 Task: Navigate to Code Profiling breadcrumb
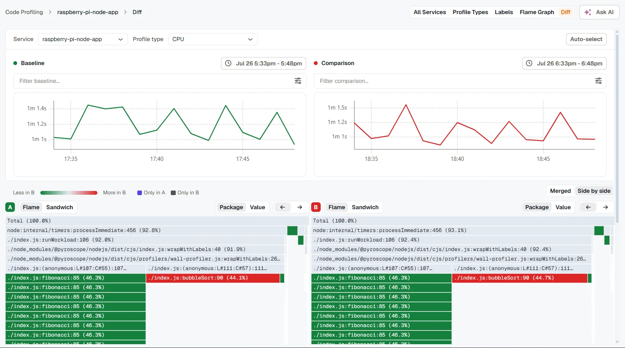pyautogui.click(x=24, y=12)
